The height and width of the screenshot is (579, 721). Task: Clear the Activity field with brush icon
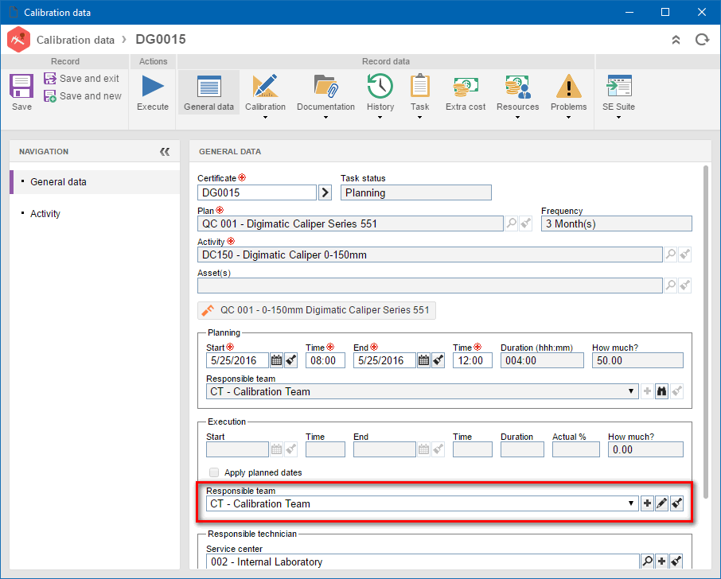coord(684,255)
